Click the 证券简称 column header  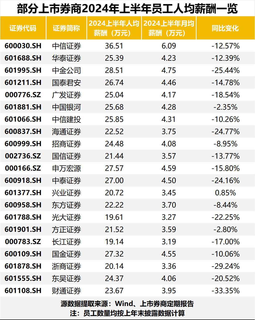[x=66, y=28]
